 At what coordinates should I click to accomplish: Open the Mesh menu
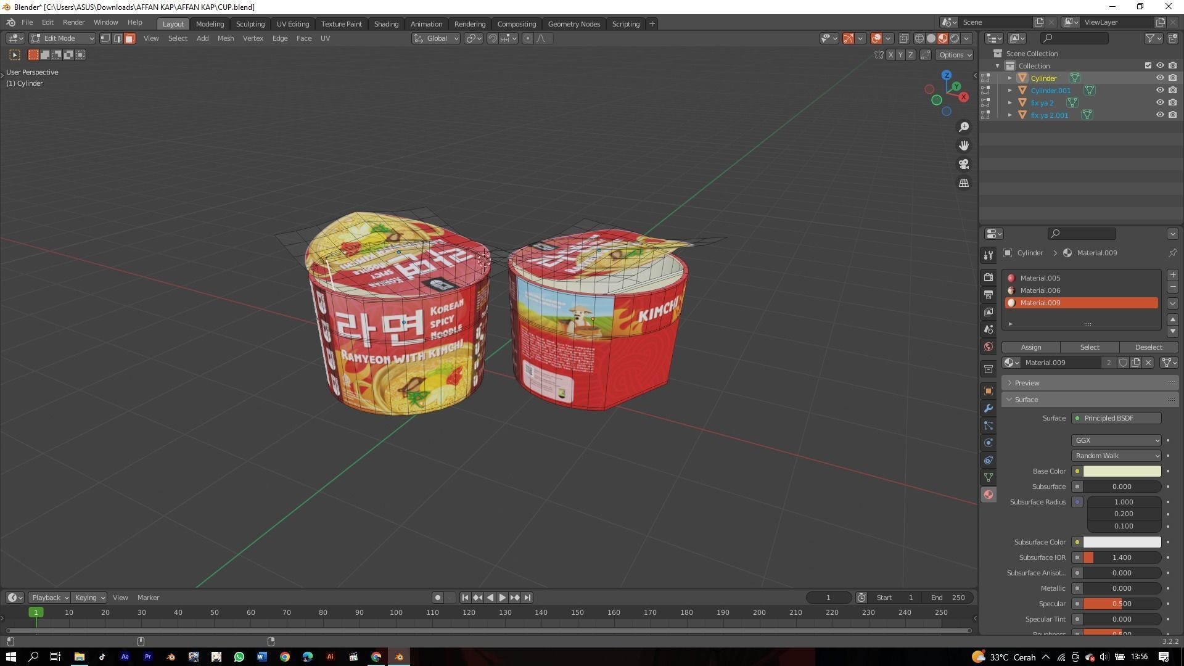[x=225, y=38]
